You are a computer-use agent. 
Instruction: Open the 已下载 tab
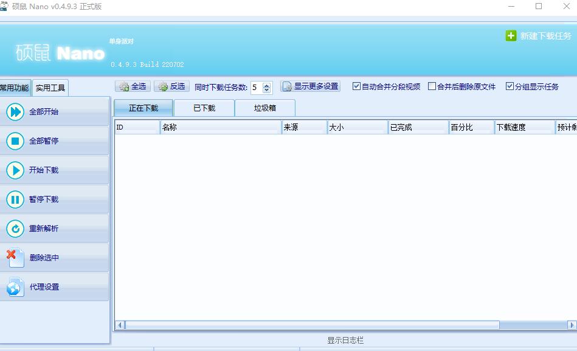pyautogui.click(x=204, y=108)
